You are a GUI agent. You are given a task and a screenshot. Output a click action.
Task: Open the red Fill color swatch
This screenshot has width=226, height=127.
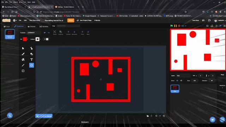(x=25, y=39)
